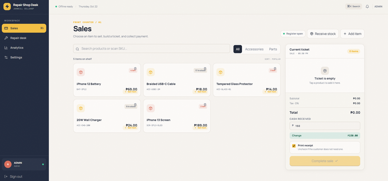Click the 'Offline ready' status text
The width and height of the screenshot is (388, 181).
click(66, 6)
